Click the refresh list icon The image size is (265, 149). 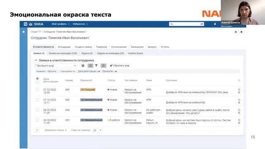[104, 65]
